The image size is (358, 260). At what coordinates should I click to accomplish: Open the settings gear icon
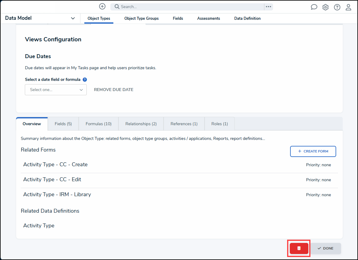(325, 7)
